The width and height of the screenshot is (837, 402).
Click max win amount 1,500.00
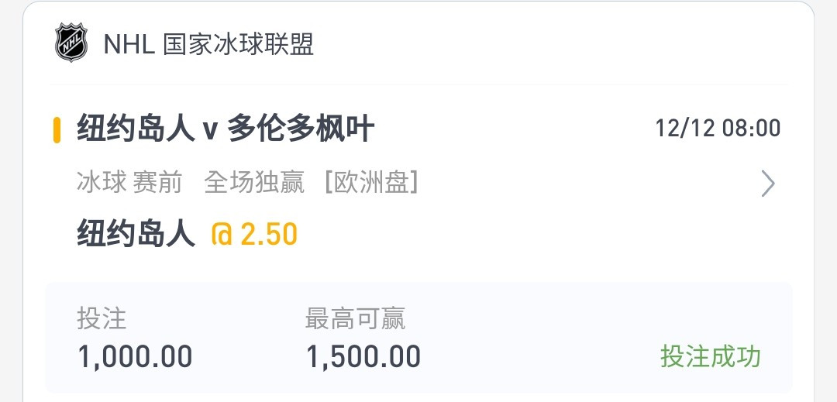[363, 356]
